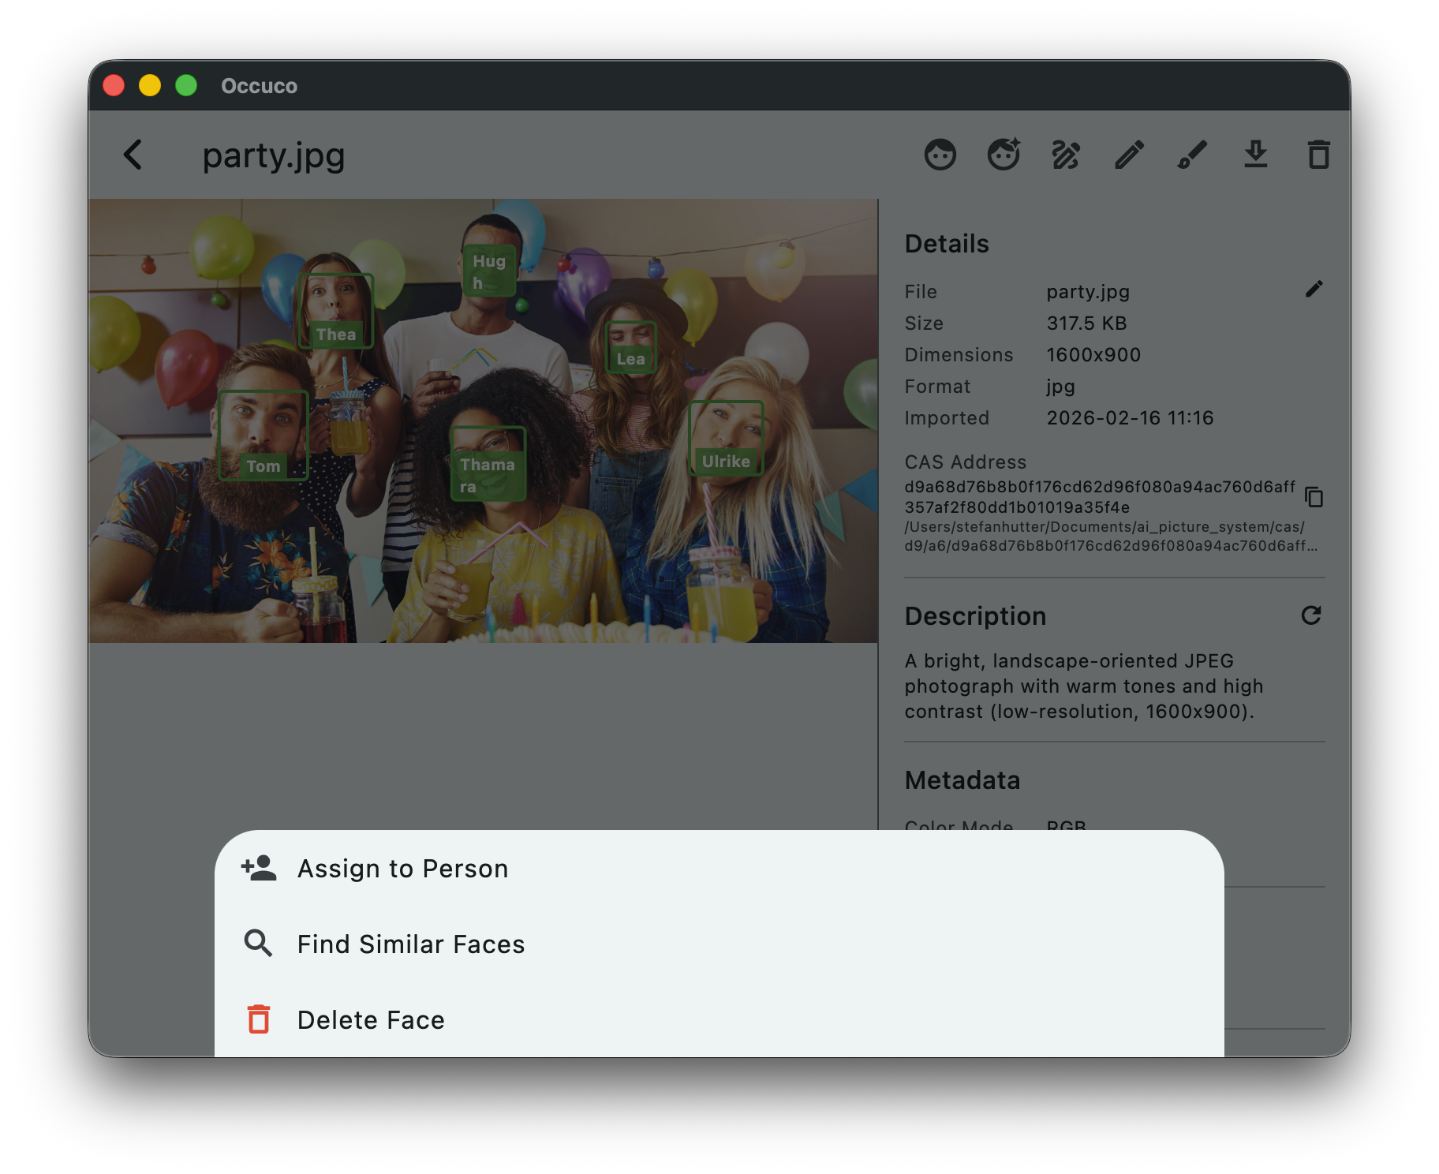Viewport: 1439px width, 1174px height.
Task: Select the Thea face box
Action: coord(335,311)
